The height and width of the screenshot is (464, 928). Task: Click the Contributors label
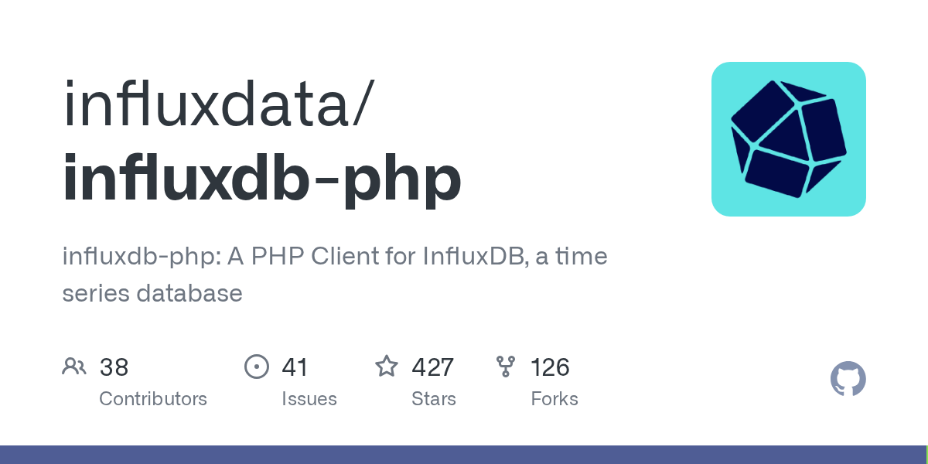(153, 399)
